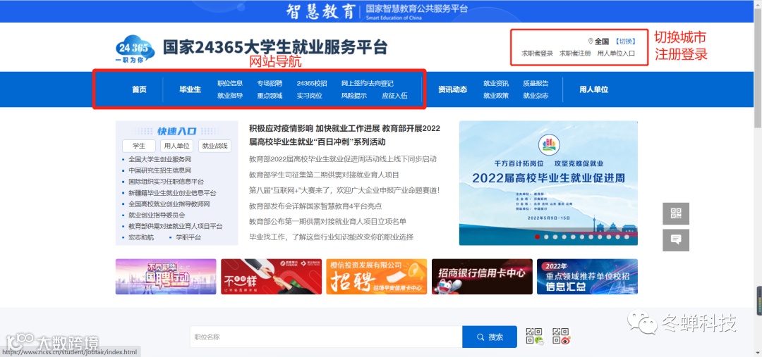This screenshot has width=762, height=357.
Task: Open 第一期供需对接项目立项名单 news
Action: 327,221
